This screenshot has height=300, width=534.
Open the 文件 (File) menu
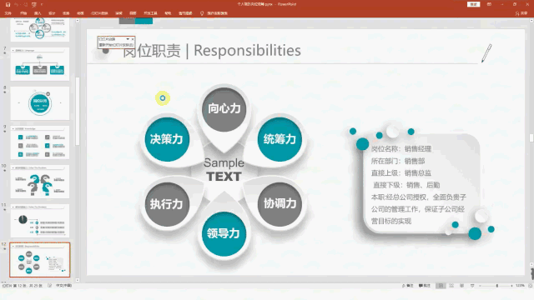(x=8, y=13)
